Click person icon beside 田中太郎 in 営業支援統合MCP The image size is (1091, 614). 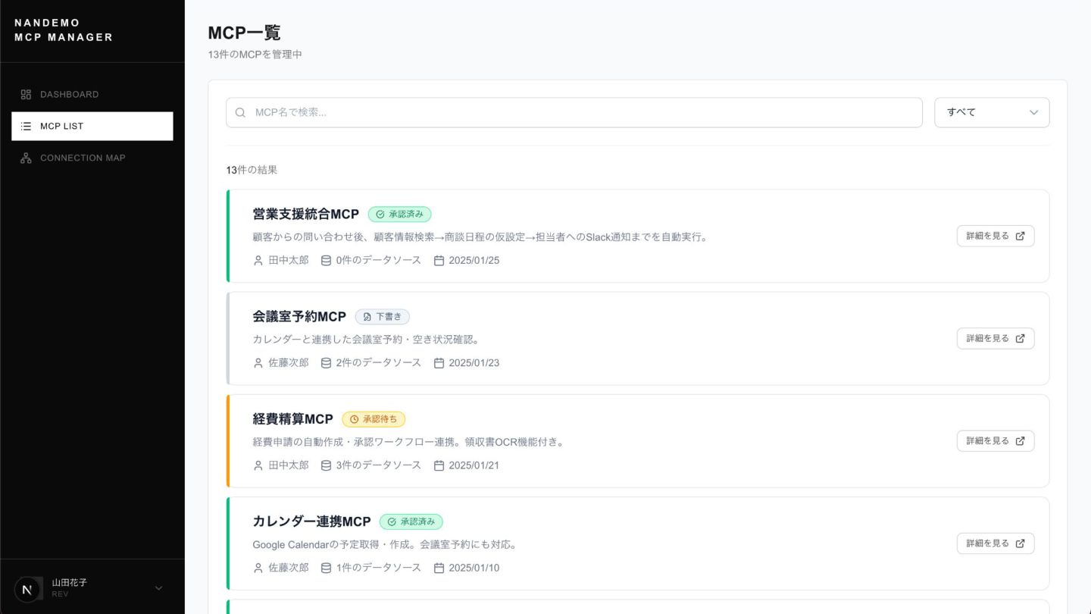(258, 260)
